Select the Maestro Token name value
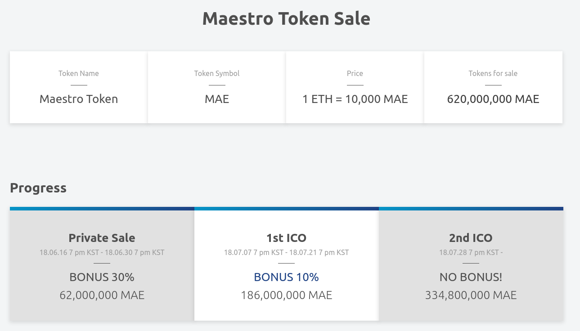This screenshot has width=580, height=331. coord(79,99)
